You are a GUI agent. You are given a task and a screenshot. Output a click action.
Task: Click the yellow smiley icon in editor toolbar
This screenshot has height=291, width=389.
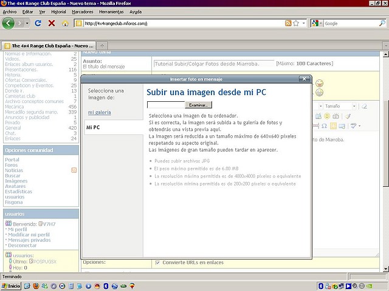(327, 116)
